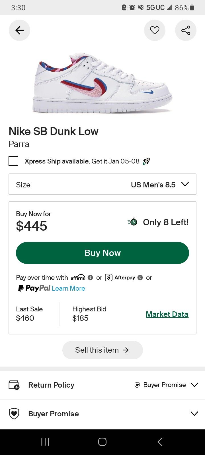Open the Size US Men's 8.5 dropdown
Viewport: 205px width, 455px height.
pyautogui.click(x=102, y=184)
